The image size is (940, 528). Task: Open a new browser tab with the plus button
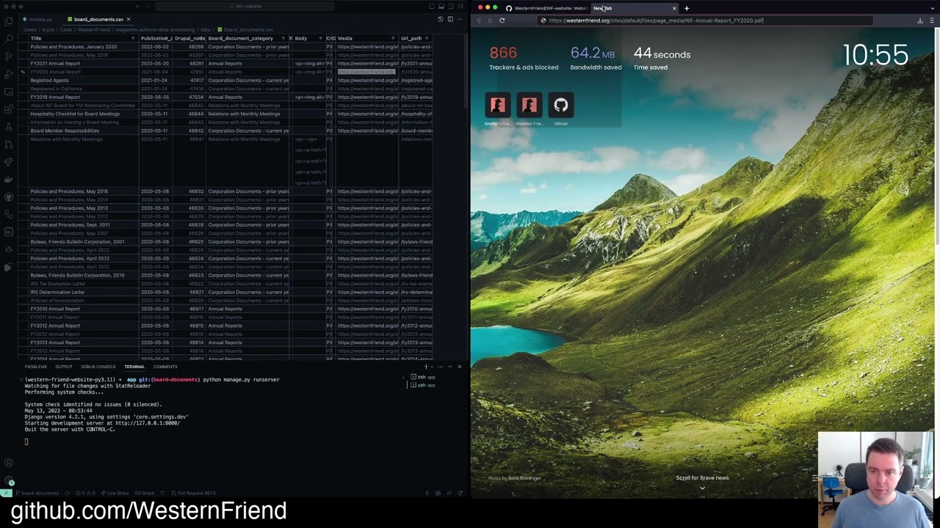tap(687, 8)
